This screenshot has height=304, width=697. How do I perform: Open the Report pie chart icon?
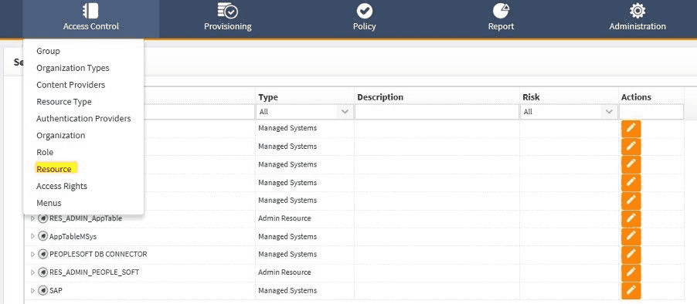click(x=501, y=10)
